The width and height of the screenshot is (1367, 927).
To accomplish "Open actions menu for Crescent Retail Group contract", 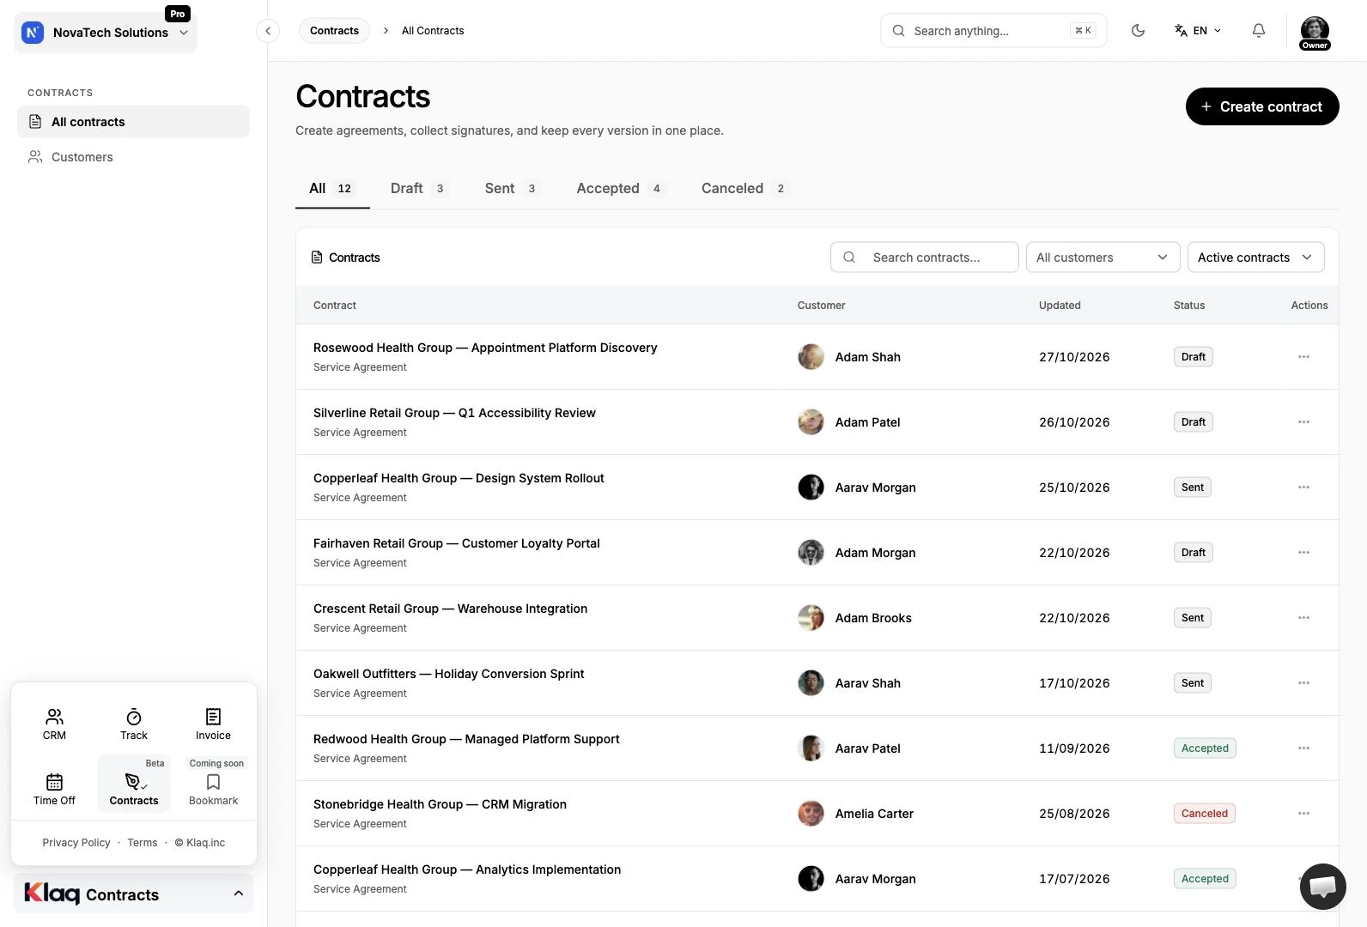I will [x=1303, y=618].
